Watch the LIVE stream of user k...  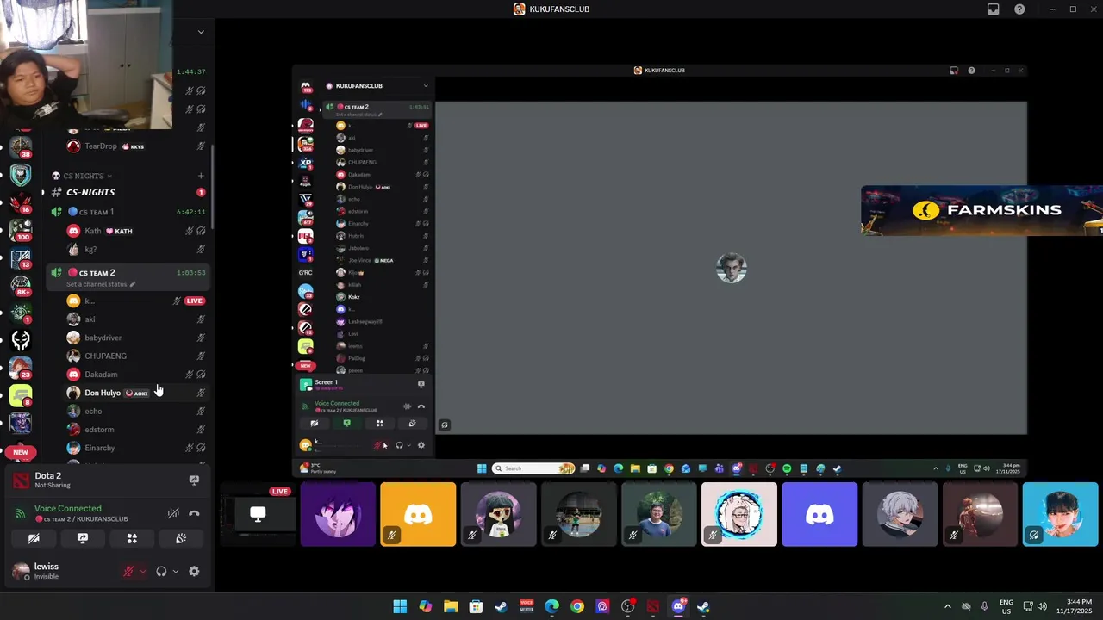pyautogui.click(x=195, y=301)
